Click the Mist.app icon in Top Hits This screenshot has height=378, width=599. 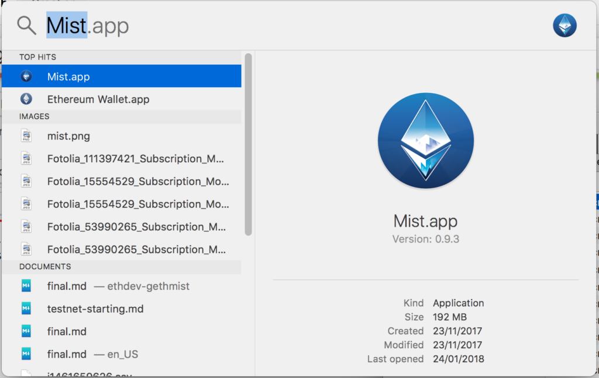point(26,77)
